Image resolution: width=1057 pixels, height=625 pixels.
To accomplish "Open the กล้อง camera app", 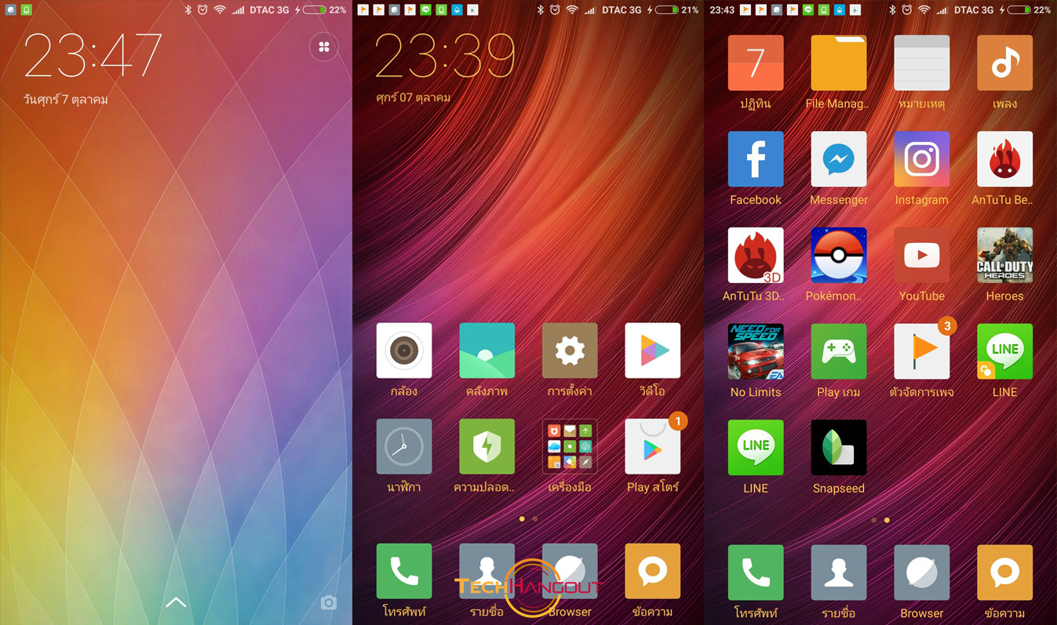I will 404,351.
